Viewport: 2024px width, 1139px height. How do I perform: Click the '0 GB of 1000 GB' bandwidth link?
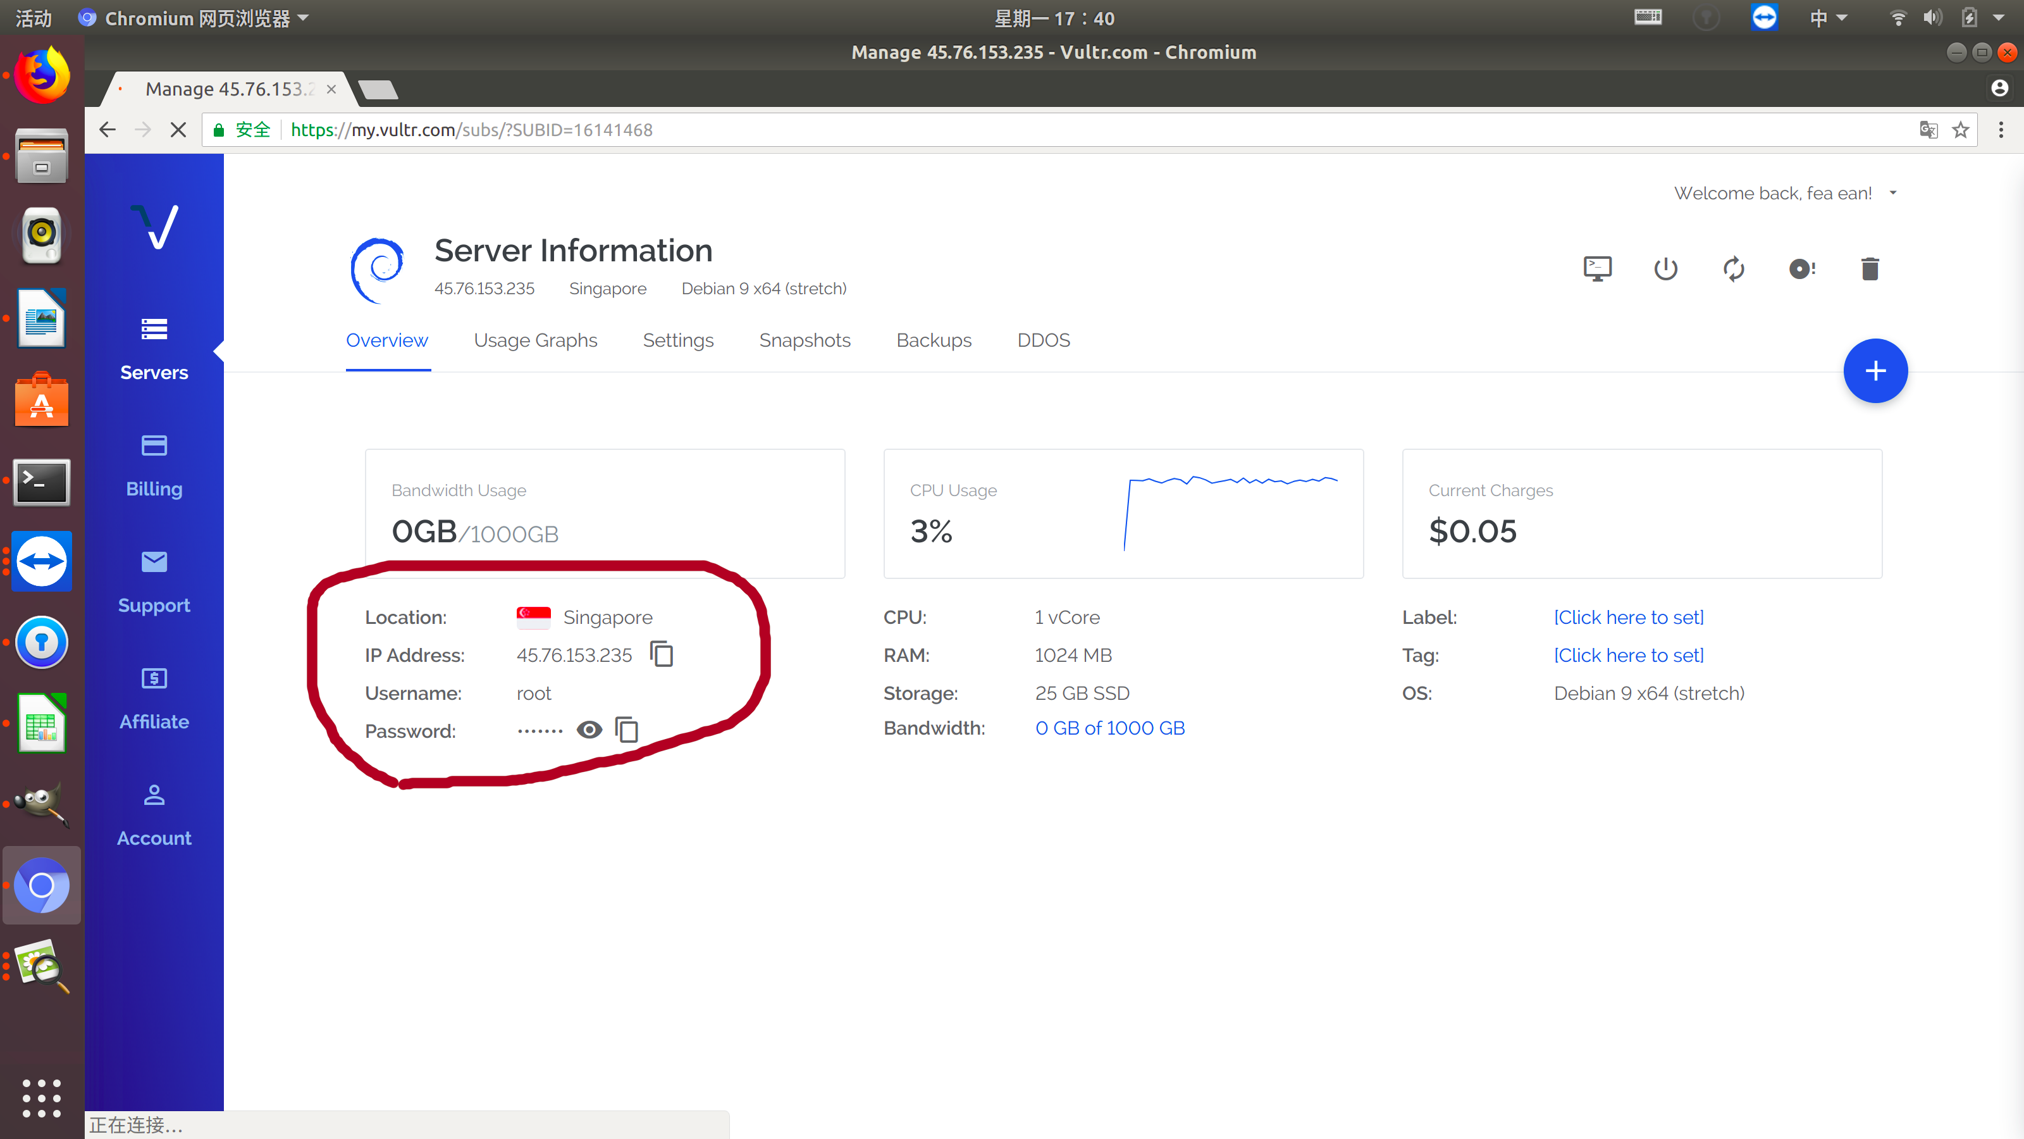point(1109,728)
